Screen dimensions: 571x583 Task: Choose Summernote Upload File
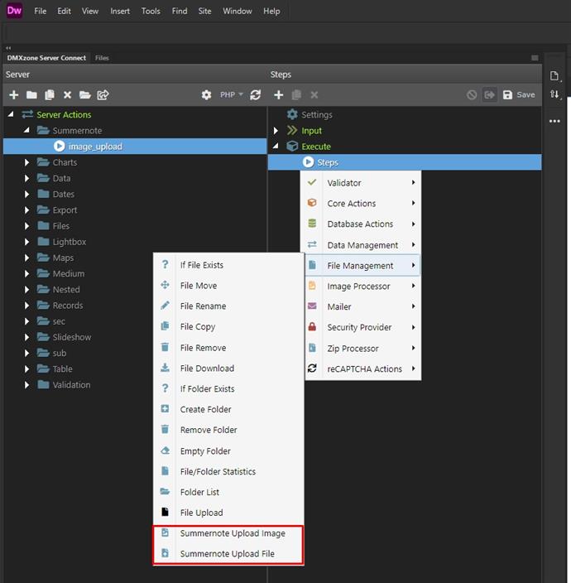tap(228, 554)
